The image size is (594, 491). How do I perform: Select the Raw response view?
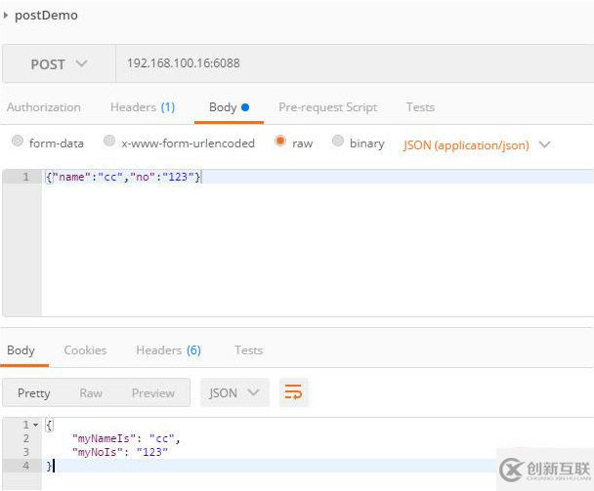click(91, 393)
